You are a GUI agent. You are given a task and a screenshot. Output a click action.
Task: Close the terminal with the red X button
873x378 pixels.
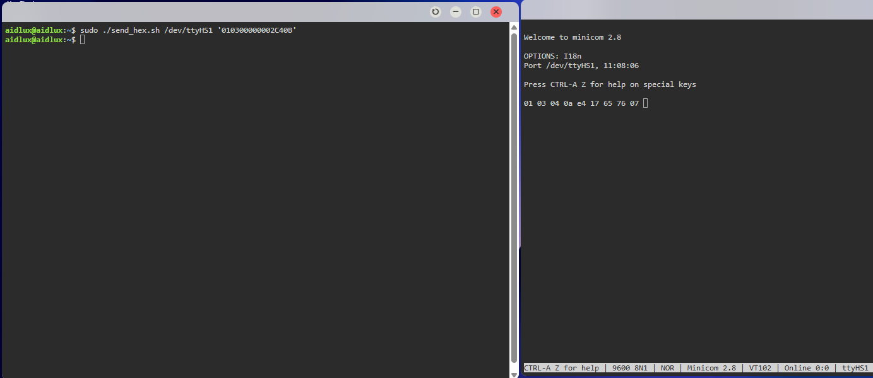pyautogui.click(x=496, y=12)
